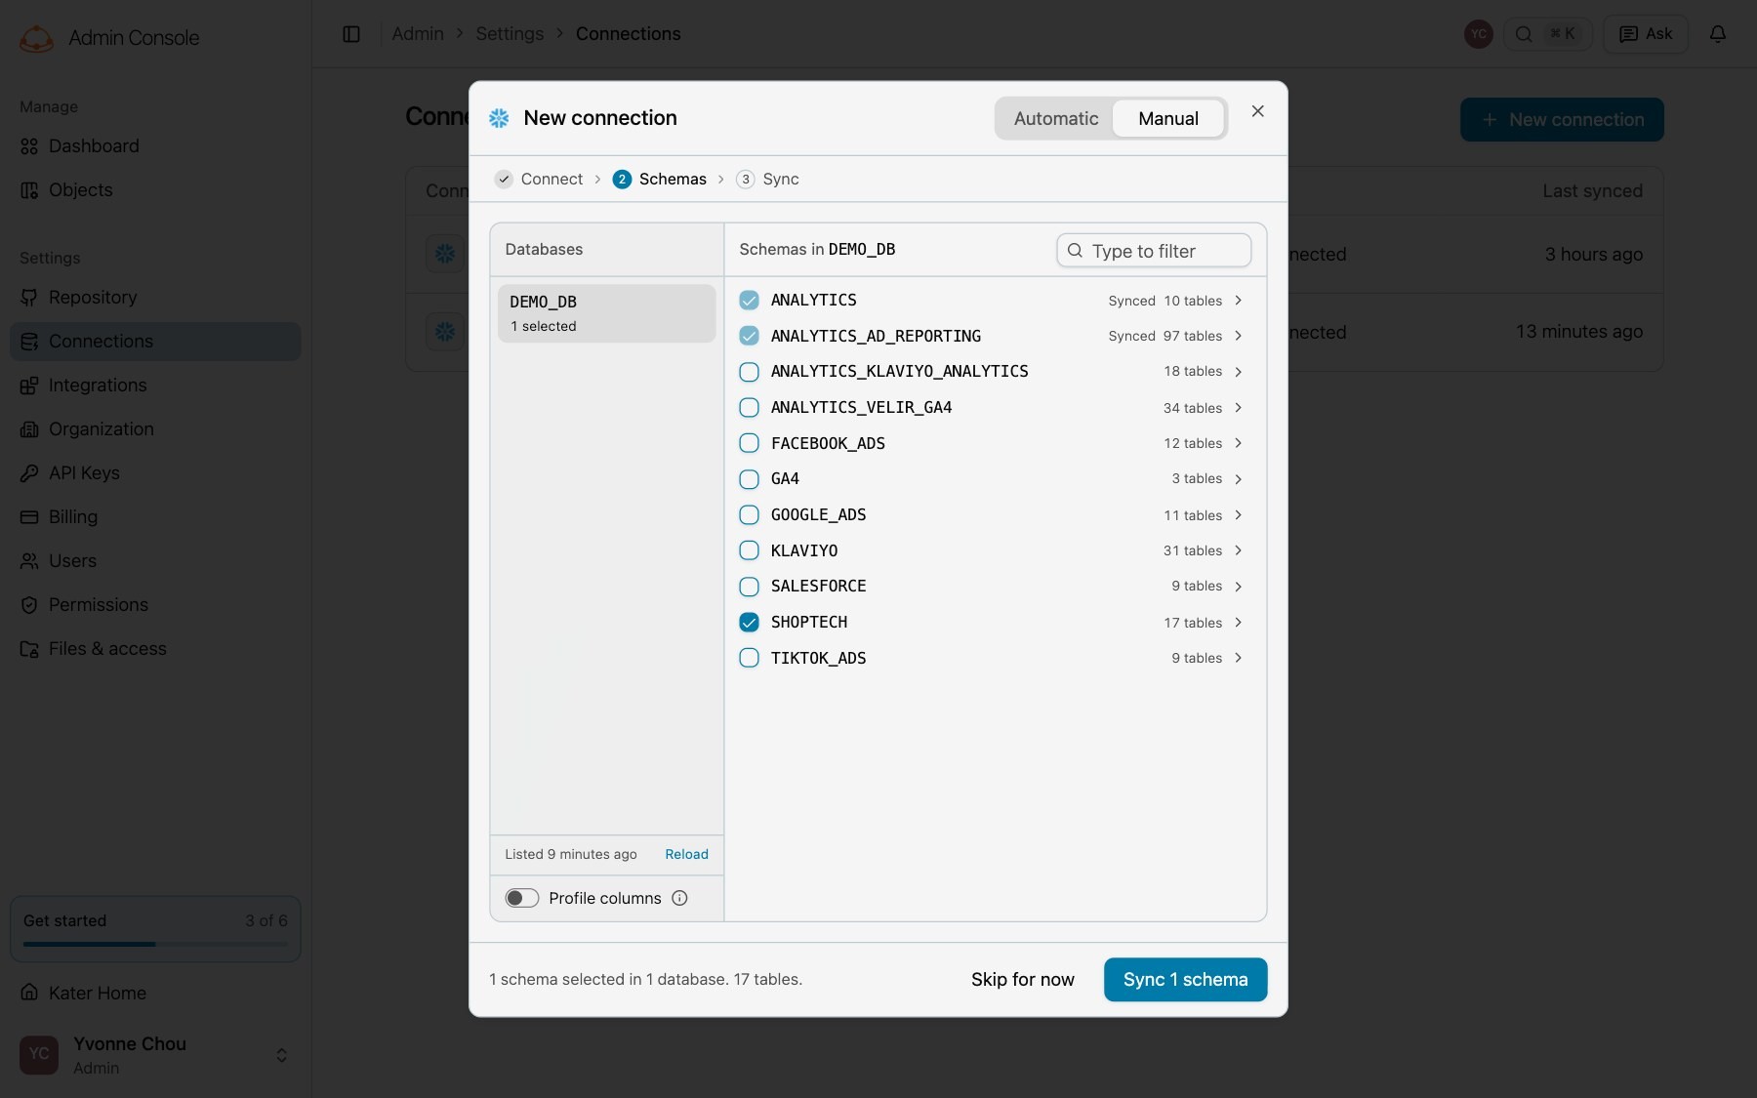This screenshot has width=1757, height=1098.
Task: Expand the TIKTOK_ADS schema chevron
Action: (x=1239, y=658)
